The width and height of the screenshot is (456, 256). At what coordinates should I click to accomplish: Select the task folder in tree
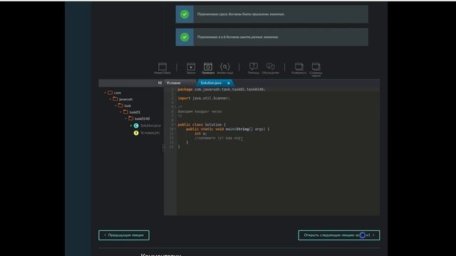[125, 106]
